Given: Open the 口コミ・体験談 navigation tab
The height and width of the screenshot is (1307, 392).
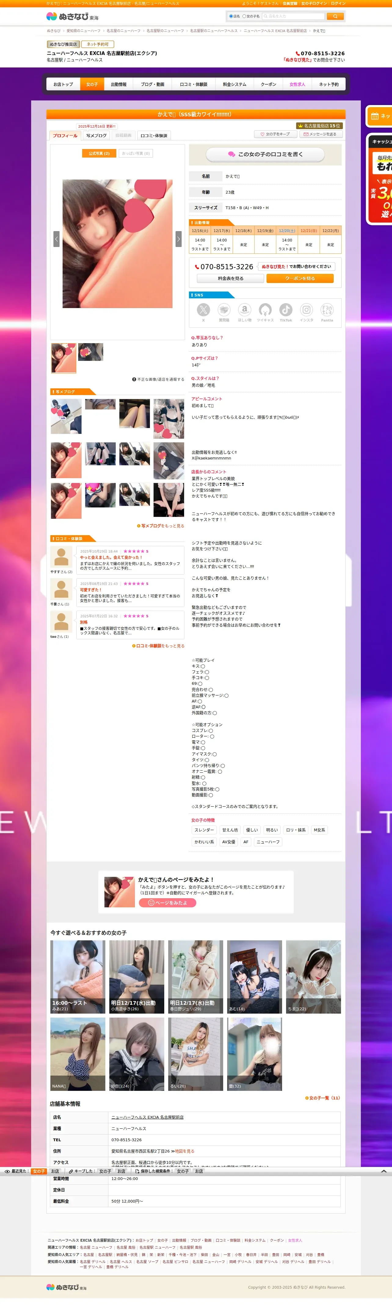Looking at the screenshot, I should [x=194, y=84].
